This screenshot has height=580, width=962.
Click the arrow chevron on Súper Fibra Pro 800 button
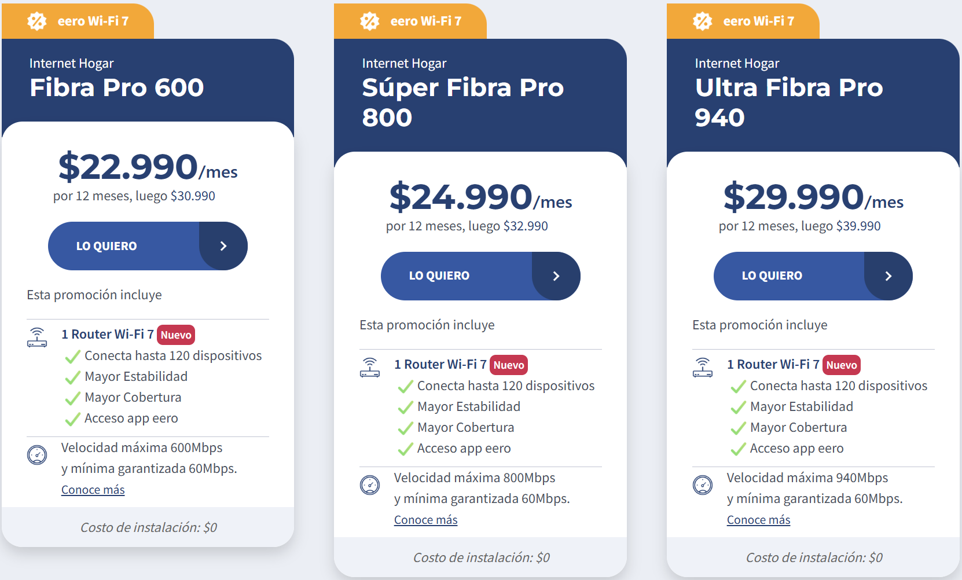(x=556, y=276)
